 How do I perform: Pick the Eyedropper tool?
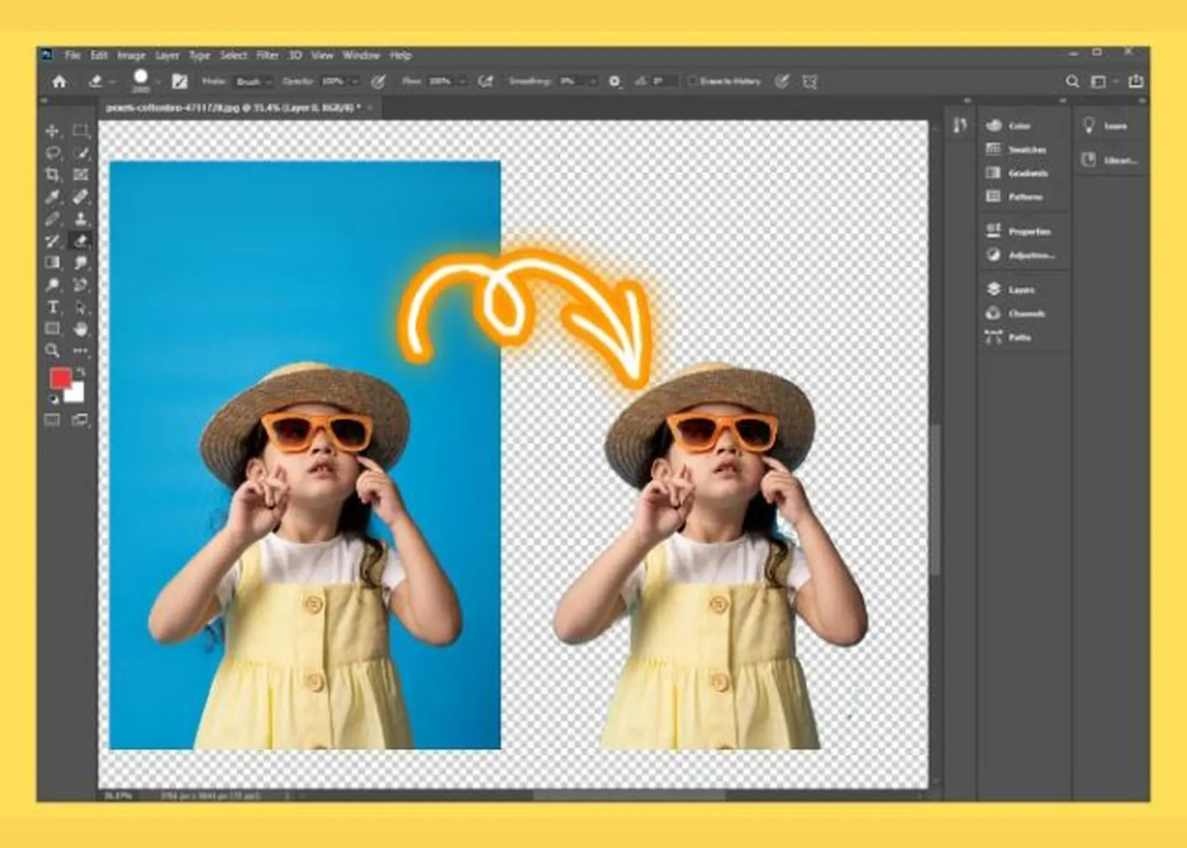53,197
